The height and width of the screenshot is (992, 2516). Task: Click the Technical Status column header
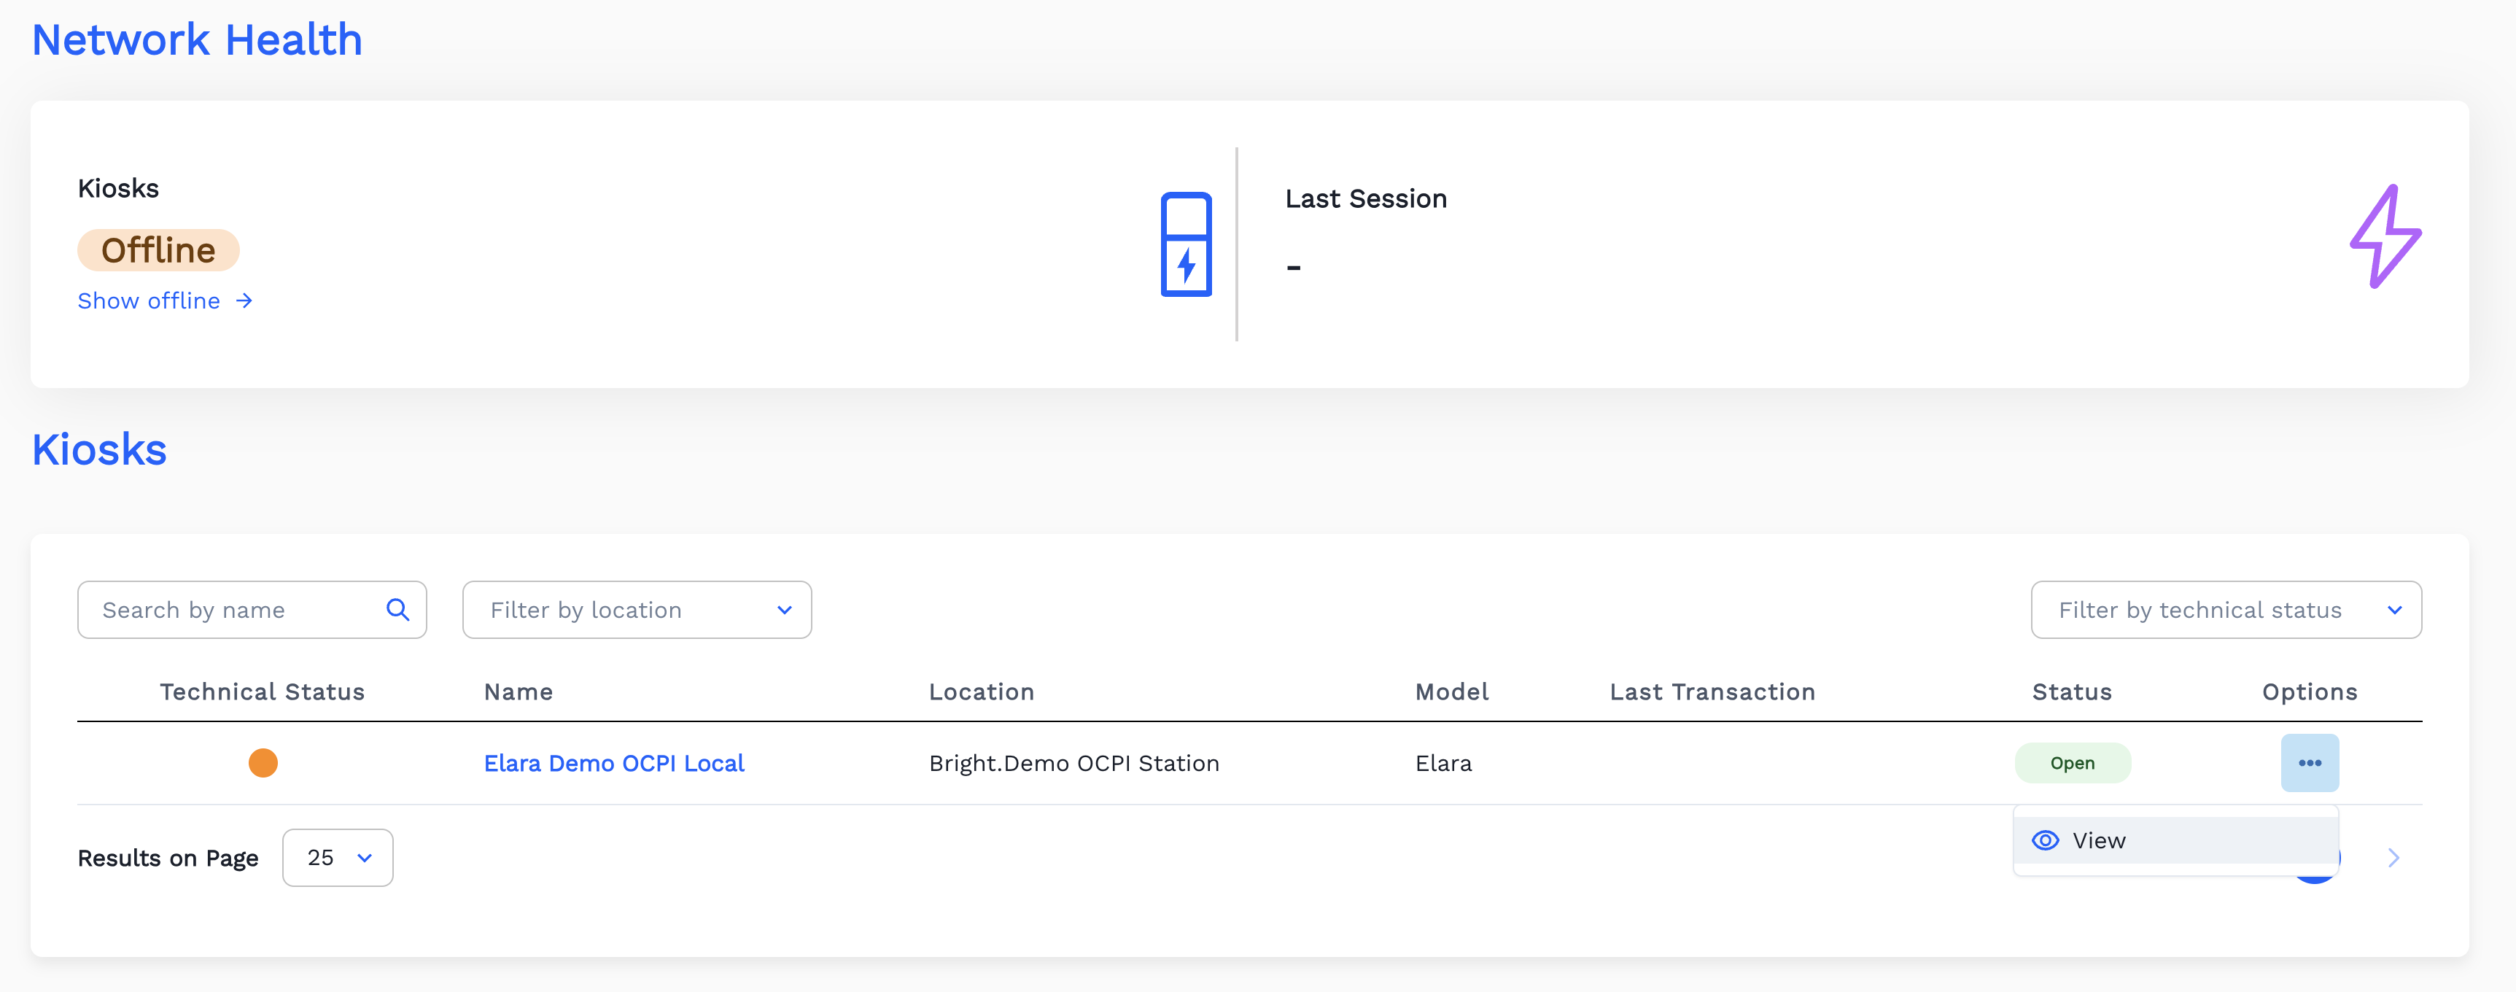pos(262,692)
